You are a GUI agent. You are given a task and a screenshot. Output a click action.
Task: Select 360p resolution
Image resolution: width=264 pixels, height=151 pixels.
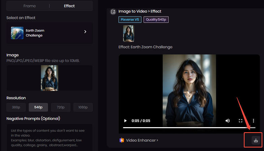pos(16,107)
